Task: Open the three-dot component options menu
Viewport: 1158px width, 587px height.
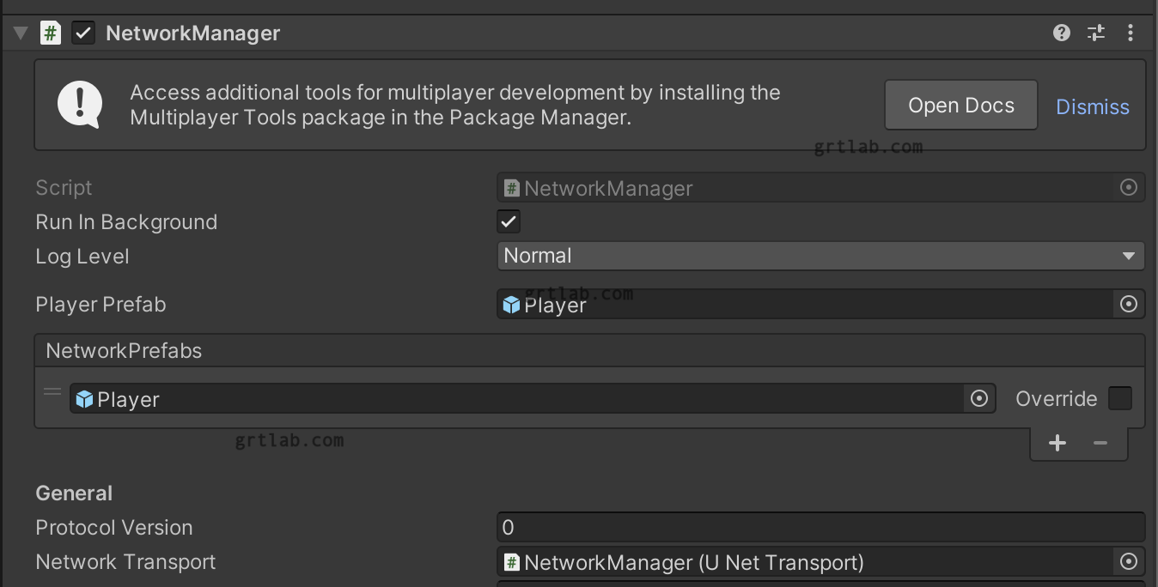Action: point(1131,32)
